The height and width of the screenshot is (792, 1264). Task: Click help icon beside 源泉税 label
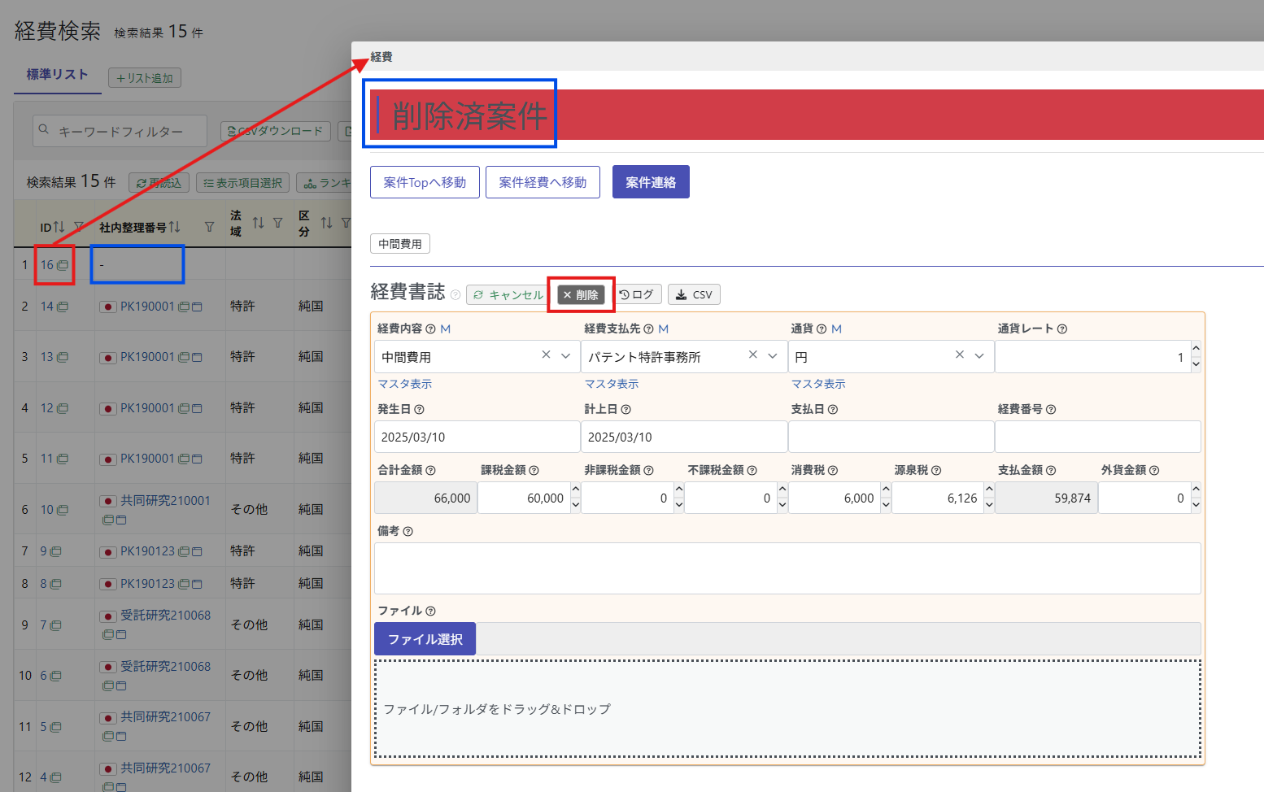(x=936, y=471)
